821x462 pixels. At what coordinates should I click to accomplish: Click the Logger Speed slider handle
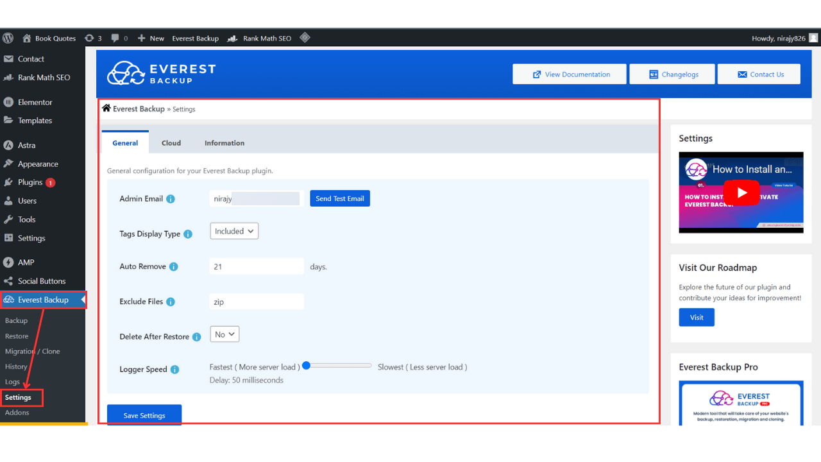point(307,366)
